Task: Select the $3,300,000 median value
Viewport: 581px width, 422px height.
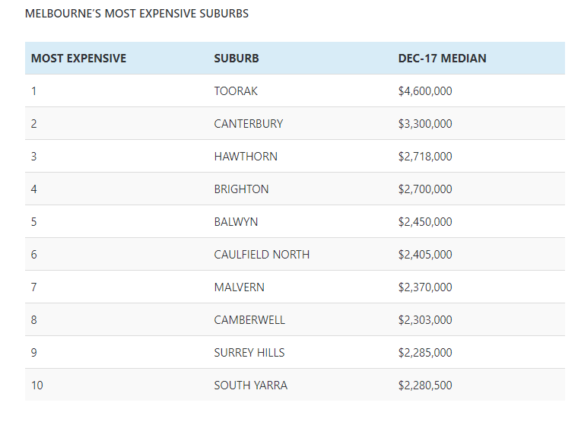Action: point(425,124)
